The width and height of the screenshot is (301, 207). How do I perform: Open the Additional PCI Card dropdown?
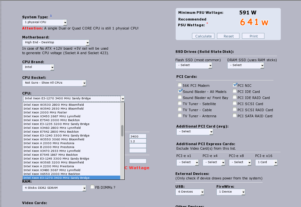195,132
